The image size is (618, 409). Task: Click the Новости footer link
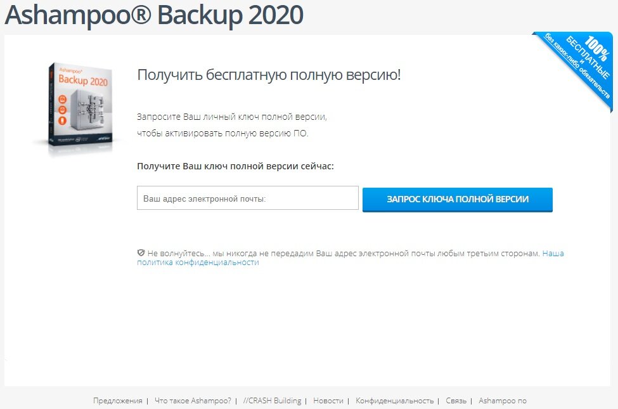coord(329,401)
